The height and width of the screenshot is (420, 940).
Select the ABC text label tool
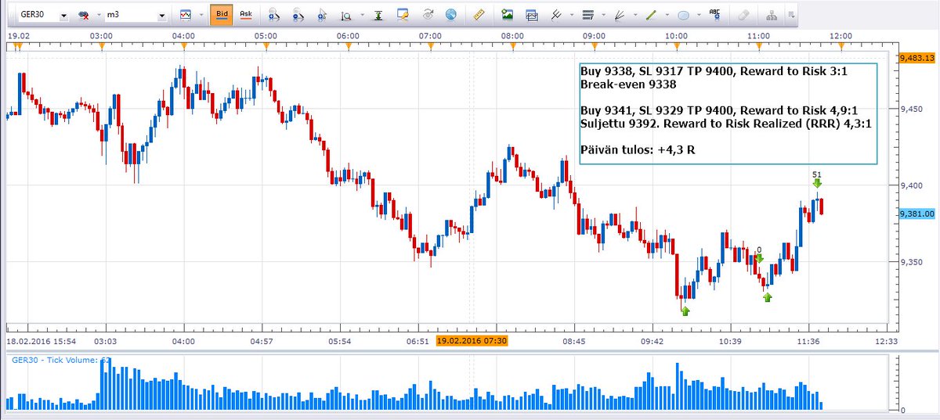coord(714,14)
